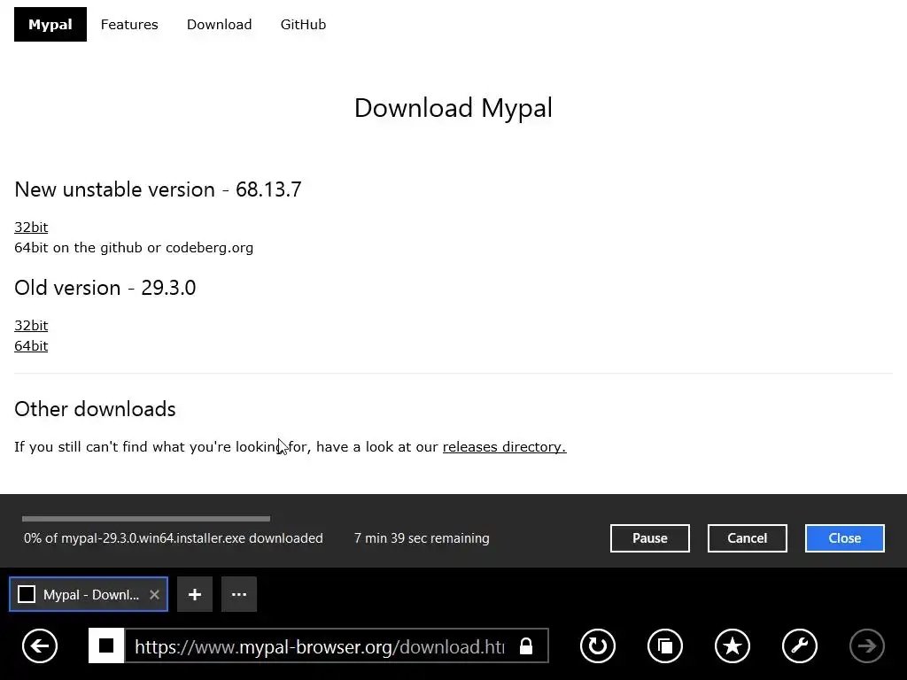Image resolution: width=907 pixels, height=680 pixels.
Task: Click the padlock security icon in address bar
Action: (x=526, y=645)
